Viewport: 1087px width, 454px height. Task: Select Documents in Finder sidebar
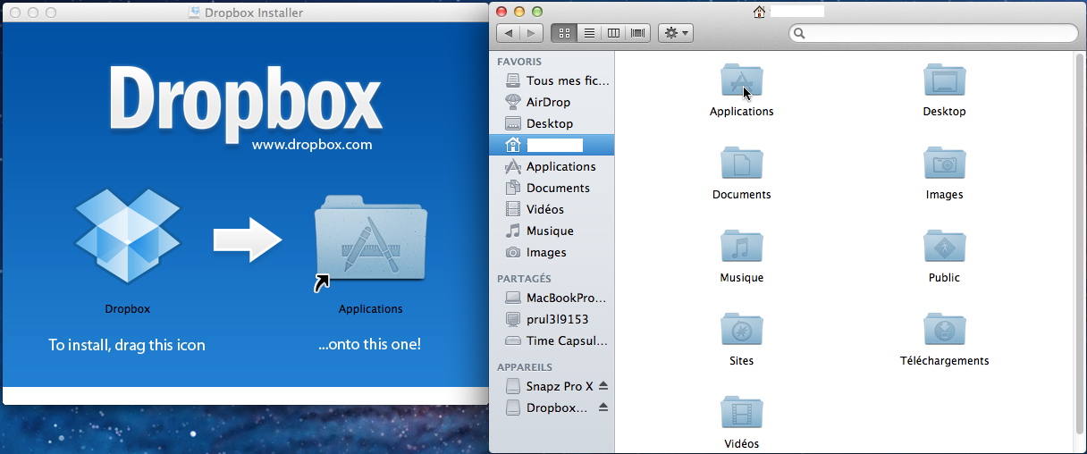click(x=552, y=188)
